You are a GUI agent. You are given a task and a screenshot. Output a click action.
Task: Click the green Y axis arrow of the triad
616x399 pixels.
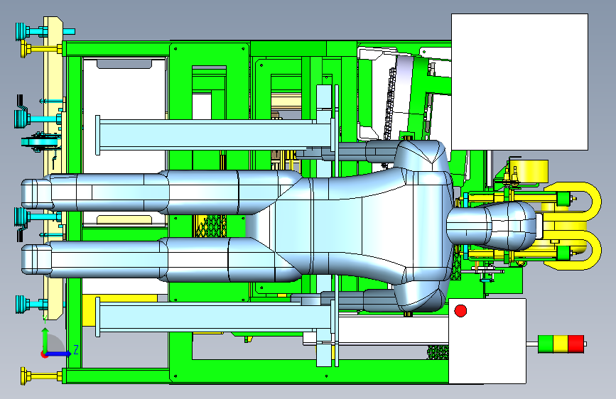45,339
